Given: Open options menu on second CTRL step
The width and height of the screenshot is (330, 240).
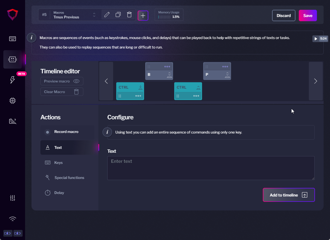Looking at the screenshot, I should tap(196, 96).
